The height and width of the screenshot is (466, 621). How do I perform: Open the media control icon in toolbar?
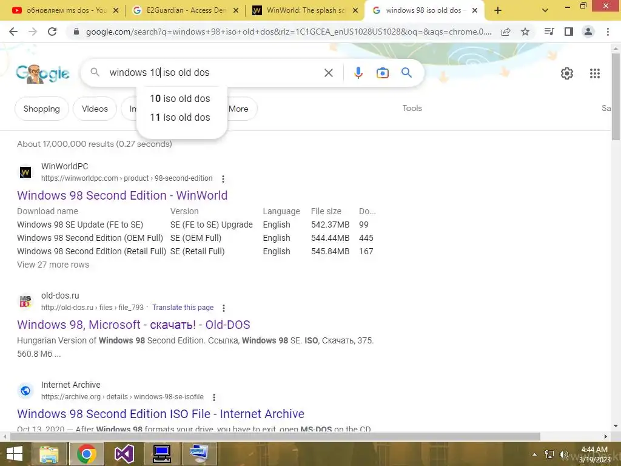549,32
